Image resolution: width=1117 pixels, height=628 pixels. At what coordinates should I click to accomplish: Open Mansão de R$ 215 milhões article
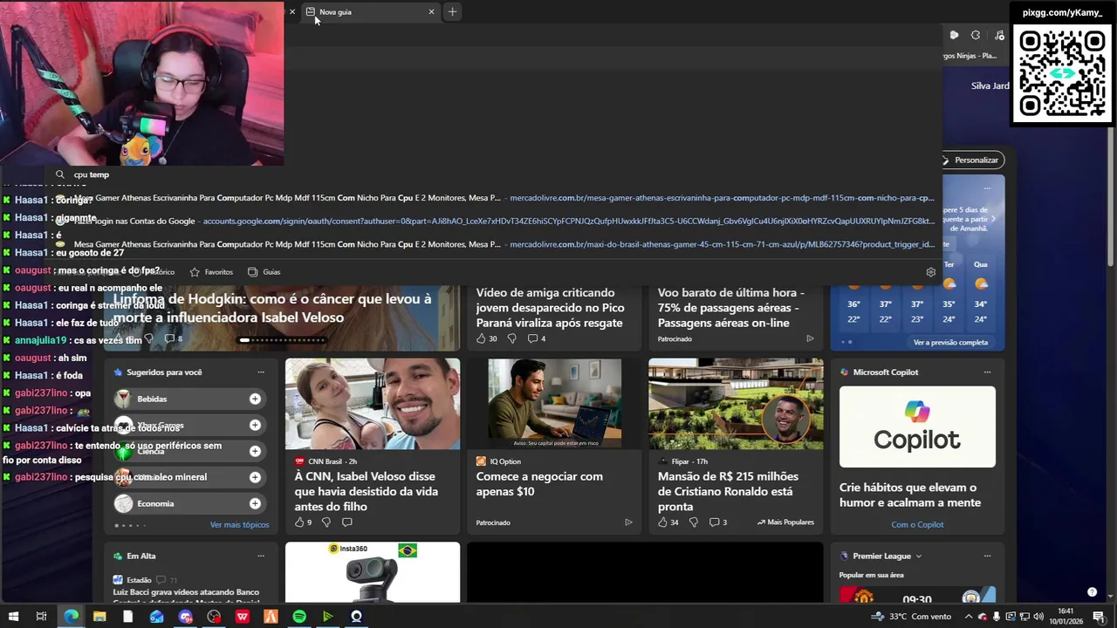pos(728,491)
